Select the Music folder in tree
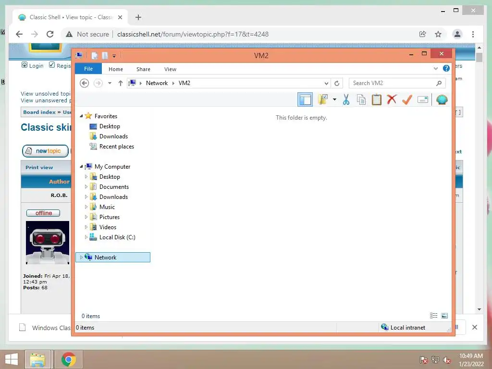The height and width of the screenshot is (369, 492). tap(107, 207)
